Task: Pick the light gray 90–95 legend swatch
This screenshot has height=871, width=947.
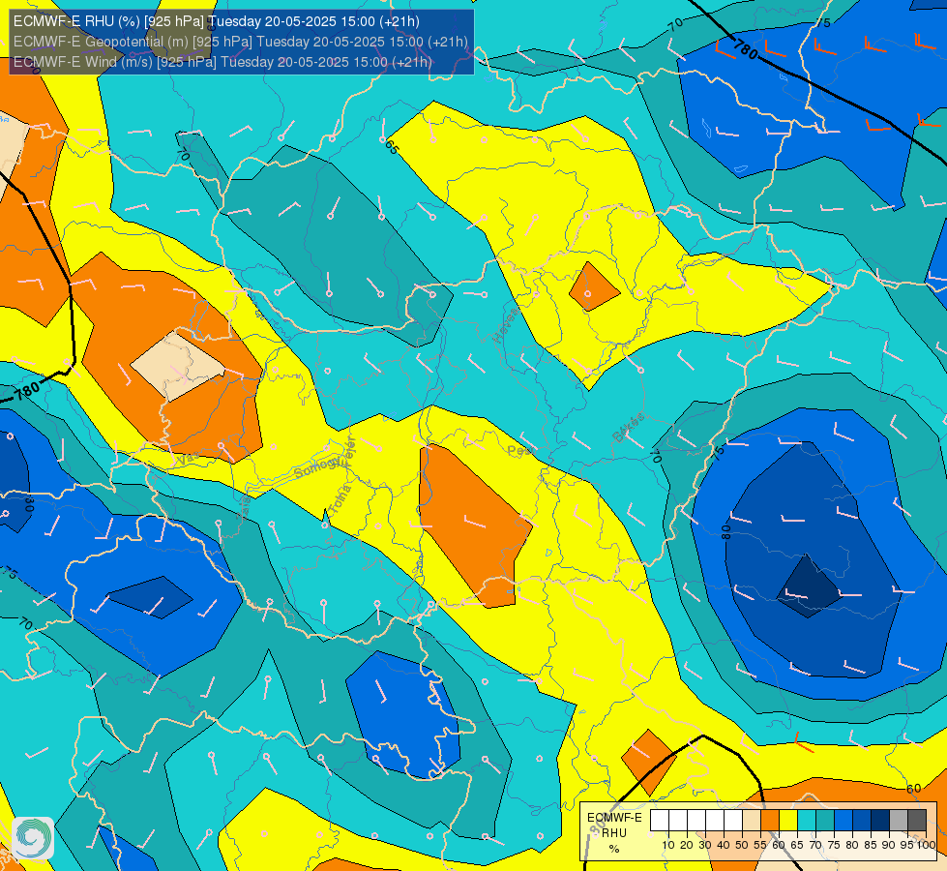Action: coord(899,820)
